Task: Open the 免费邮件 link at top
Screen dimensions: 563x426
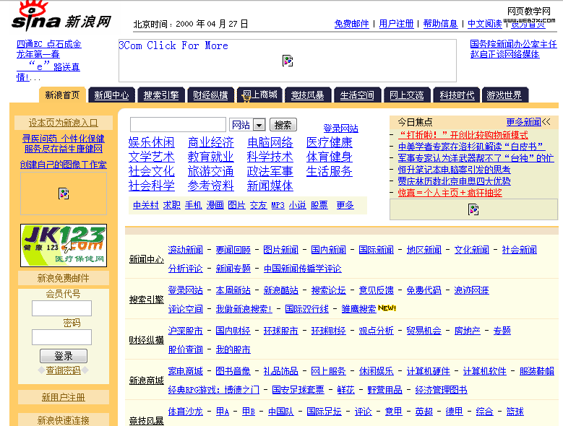Action: click(351, 24)
